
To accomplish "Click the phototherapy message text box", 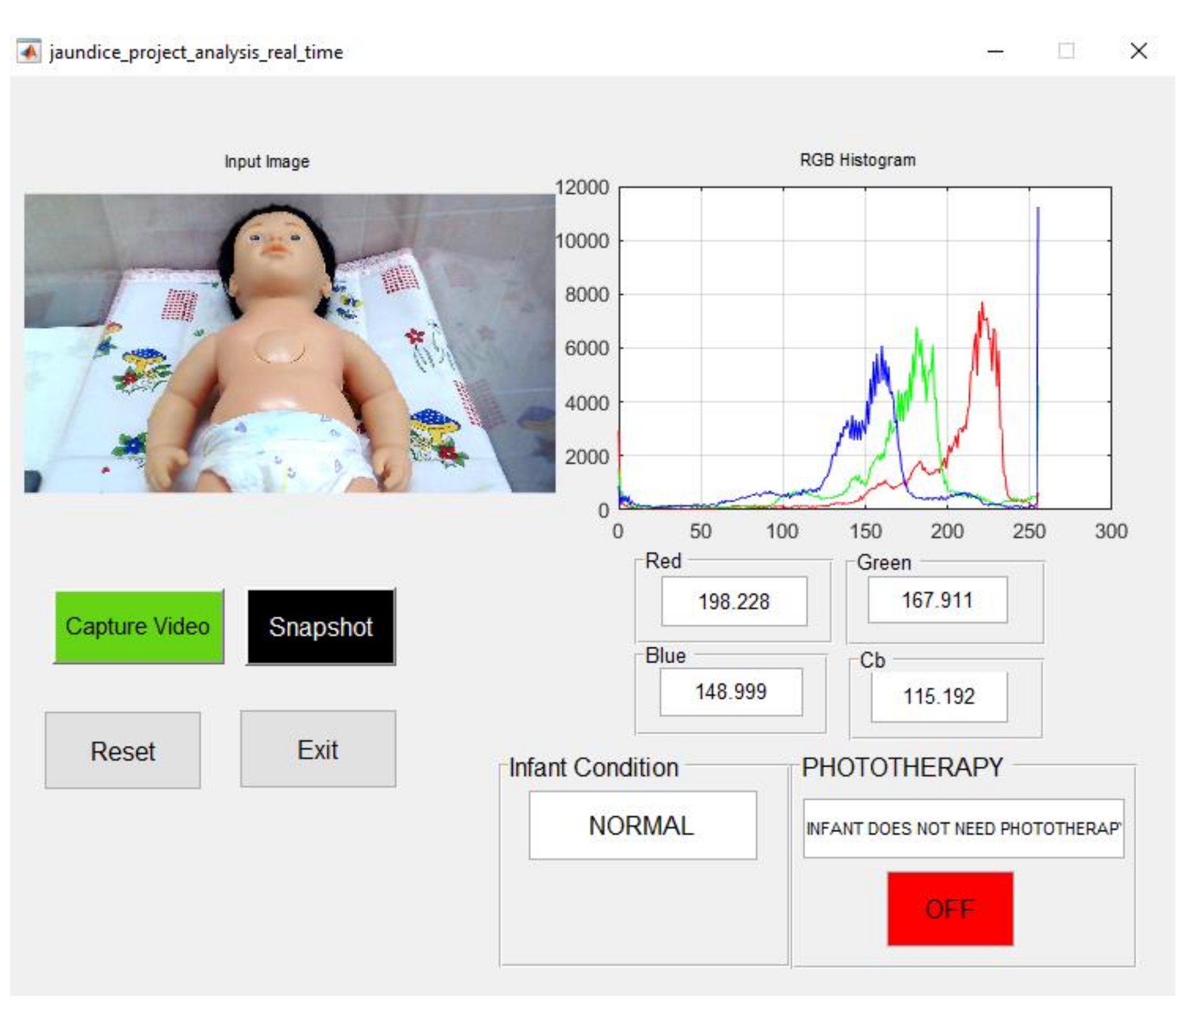I will tap(963, 828).
